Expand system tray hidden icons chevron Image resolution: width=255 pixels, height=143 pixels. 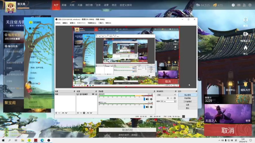pyautogui.click(x=219, y=140)
